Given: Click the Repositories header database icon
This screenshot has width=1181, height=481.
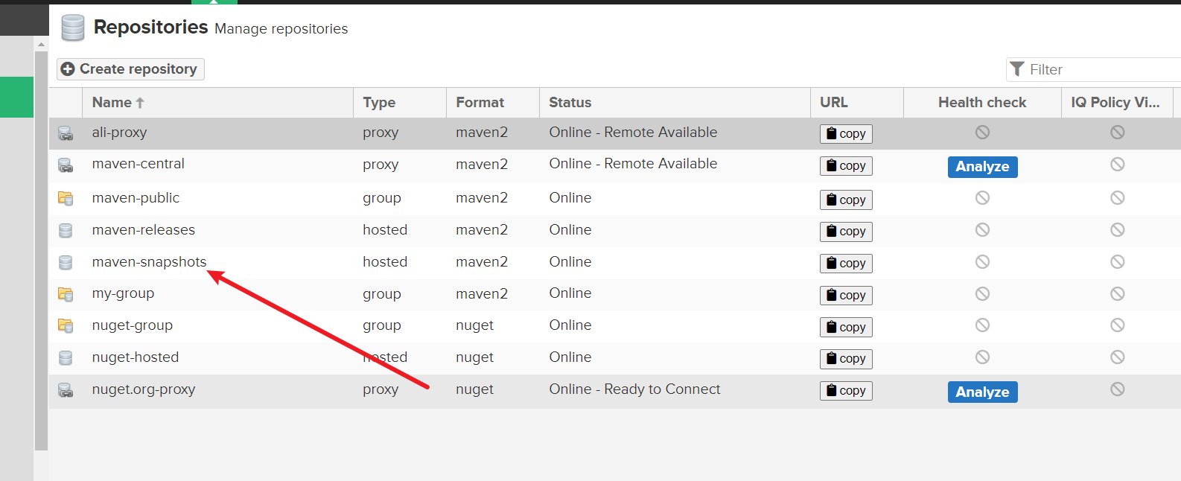Looking at the screenshot, I should click(73, 28).
